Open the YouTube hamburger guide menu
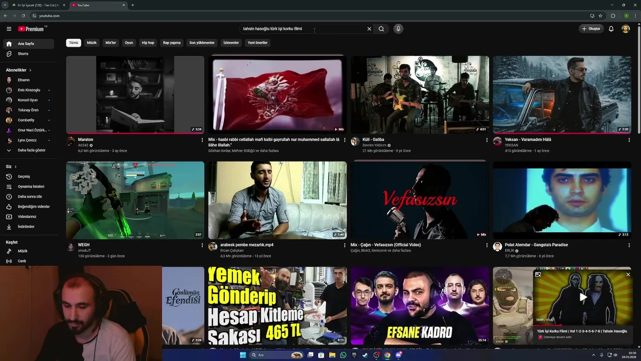 point(9,29)
